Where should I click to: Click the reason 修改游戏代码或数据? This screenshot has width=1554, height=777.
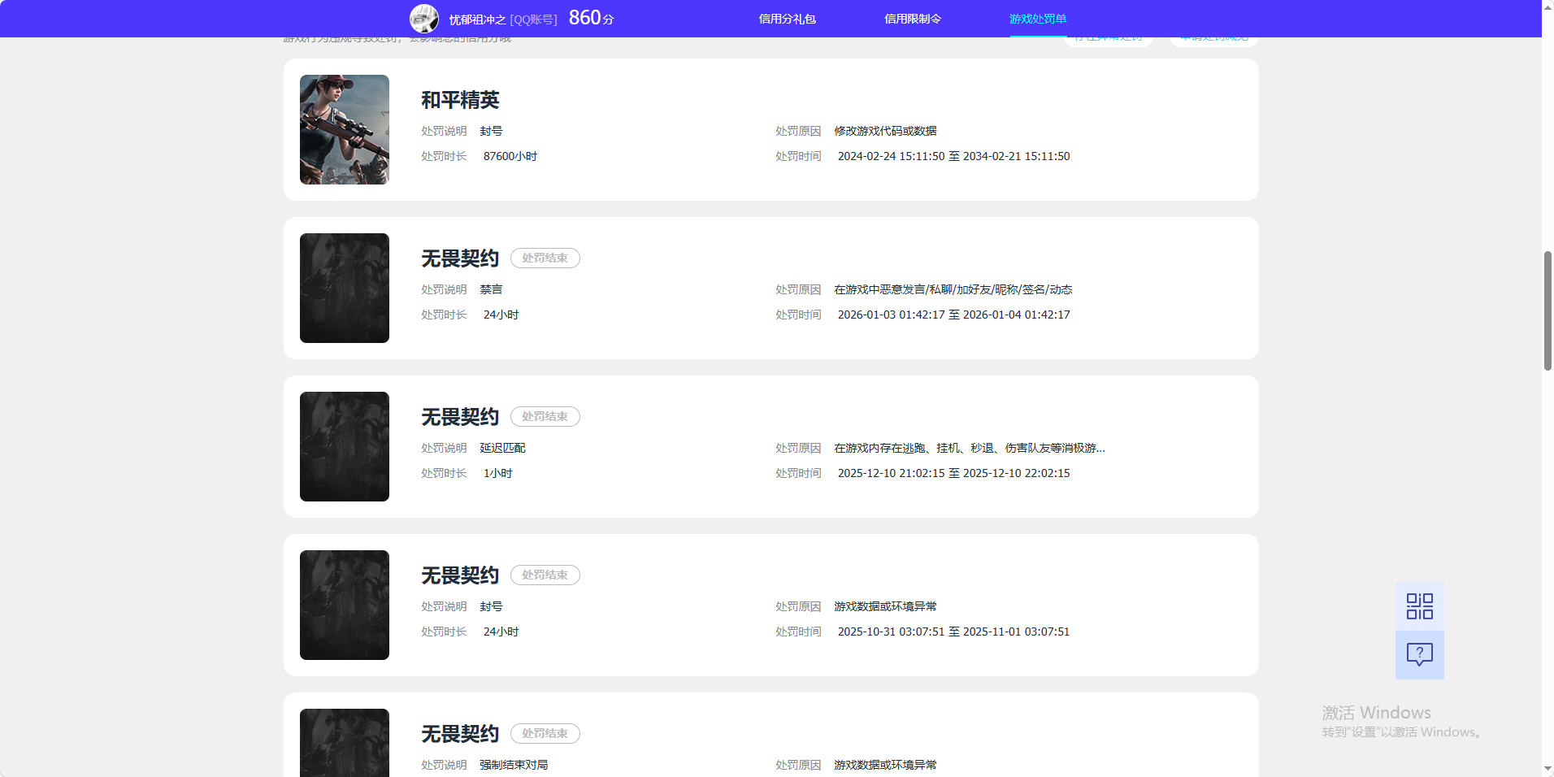click(885, 131)
